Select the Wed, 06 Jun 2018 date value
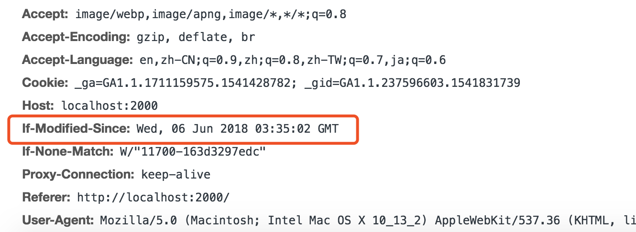This screenshot has width=636, height=232. coord(238,128)
